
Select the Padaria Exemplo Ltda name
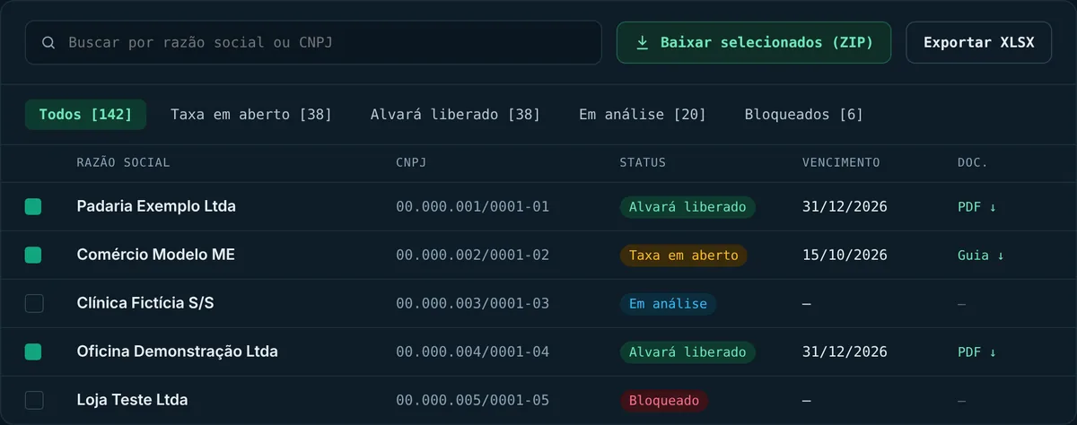pyautogui.click(x=156, y=206)
